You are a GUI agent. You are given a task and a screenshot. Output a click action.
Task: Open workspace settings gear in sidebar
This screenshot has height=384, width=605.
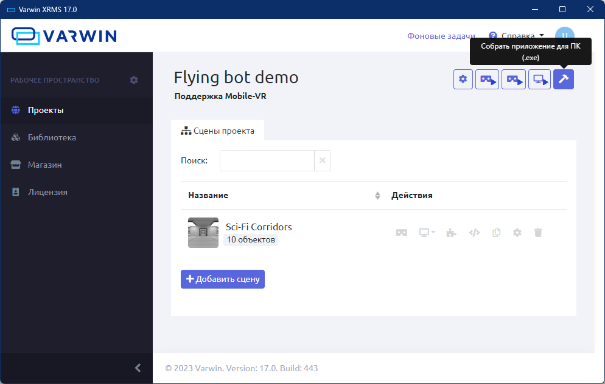coord(134,80)
